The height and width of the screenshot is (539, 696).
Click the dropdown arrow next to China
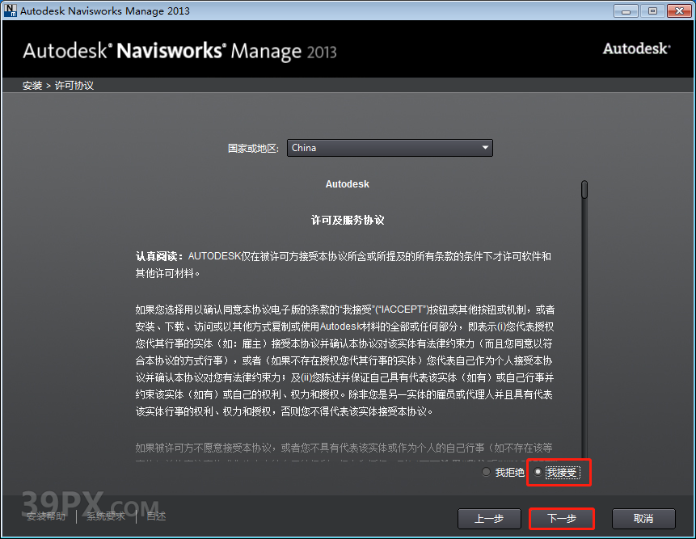485,148
